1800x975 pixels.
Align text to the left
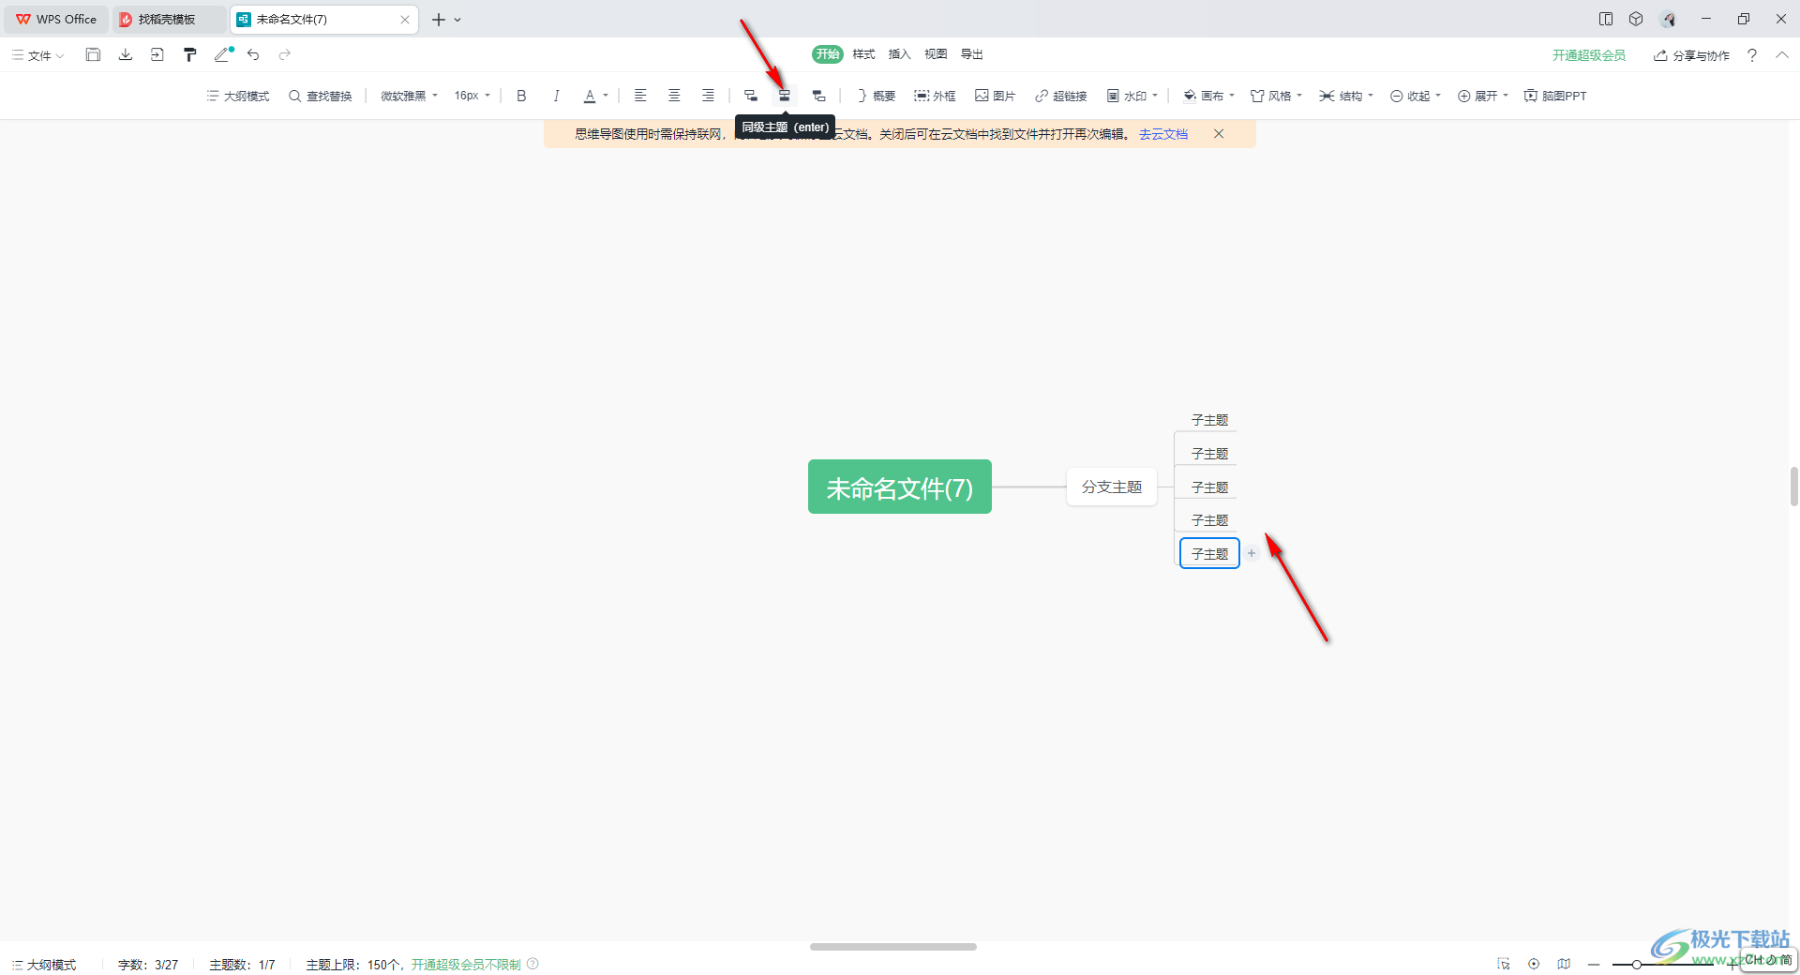tap(640, 96)
